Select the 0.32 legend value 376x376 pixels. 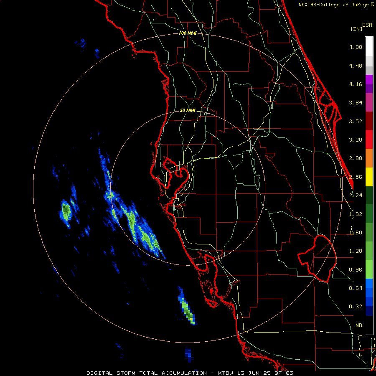click(356, 307)
